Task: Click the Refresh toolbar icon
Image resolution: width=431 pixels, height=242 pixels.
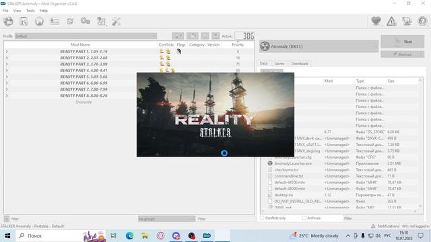Action: click(x=70, y=21)
